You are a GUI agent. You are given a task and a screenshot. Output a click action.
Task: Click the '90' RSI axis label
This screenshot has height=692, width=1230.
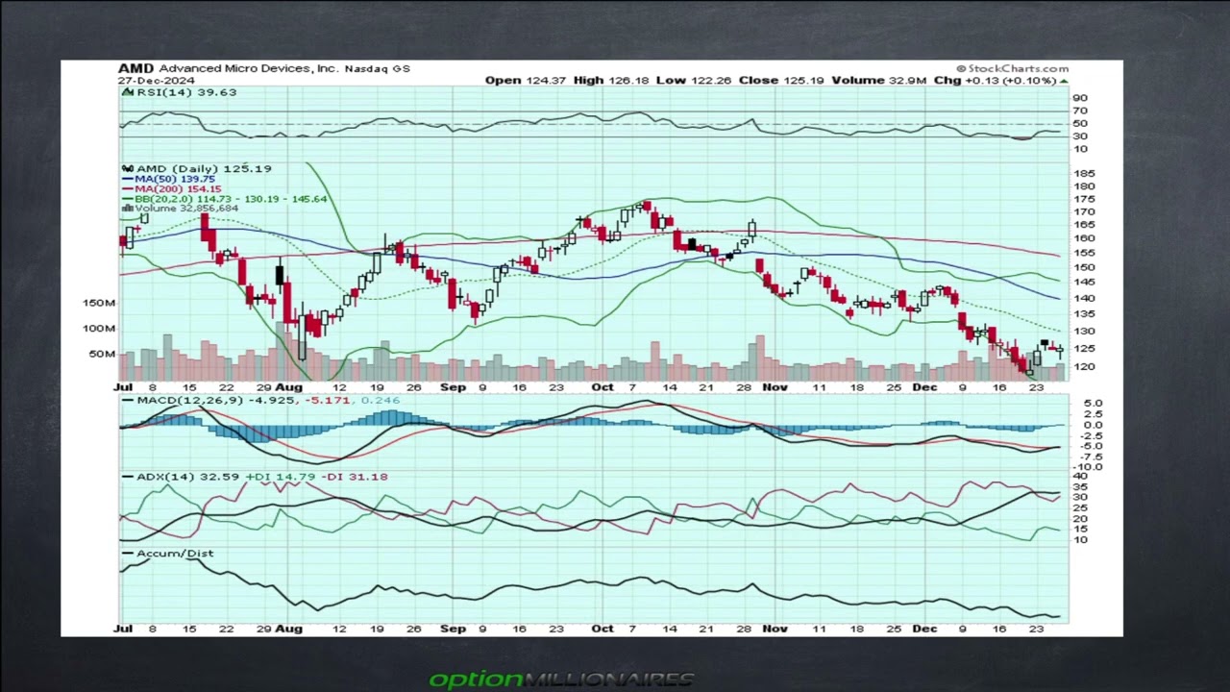pos(1081,98)
